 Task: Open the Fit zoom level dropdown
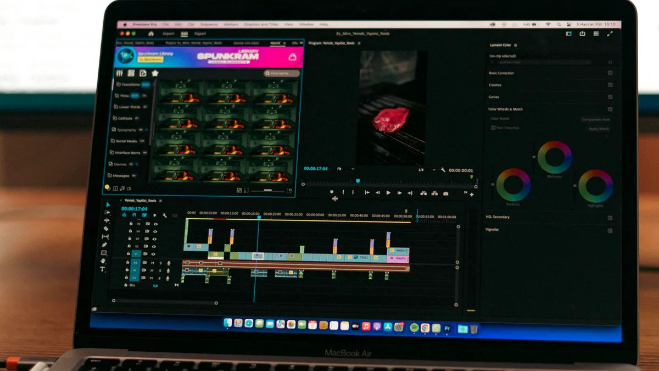click(x=345, y=169)
